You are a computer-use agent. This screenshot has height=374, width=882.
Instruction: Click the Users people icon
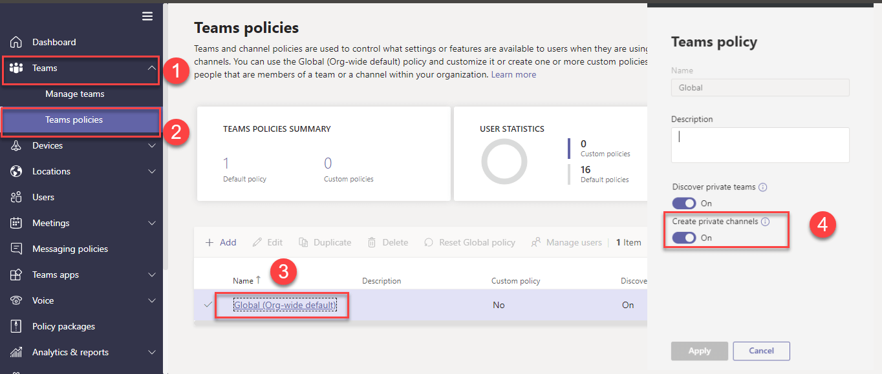[16, 197]
